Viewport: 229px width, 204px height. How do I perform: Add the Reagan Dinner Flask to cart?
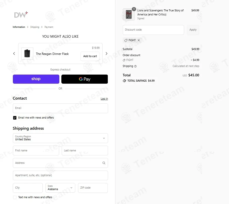coord(90,56)
